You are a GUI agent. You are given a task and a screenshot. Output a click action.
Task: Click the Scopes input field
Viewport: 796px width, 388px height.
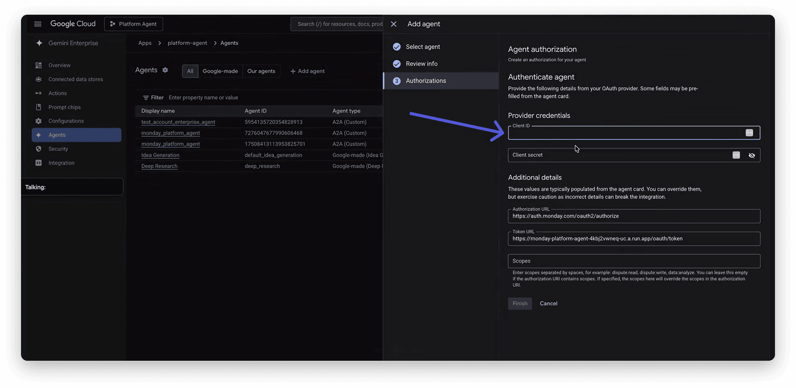pyautogui.click(x=634, y=261)
